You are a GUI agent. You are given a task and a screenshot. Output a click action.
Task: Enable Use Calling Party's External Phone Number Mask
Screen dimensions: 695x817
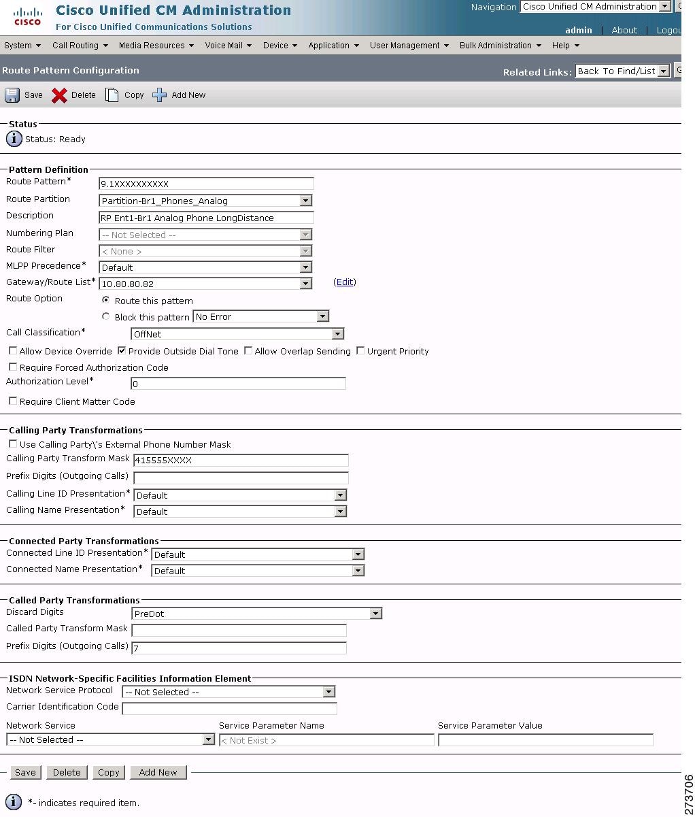[x=13, y=444]
